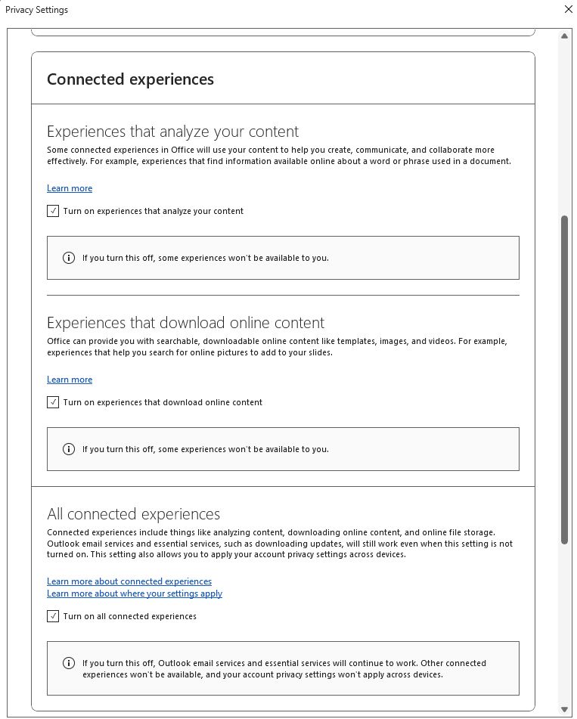Click the X to close Privacy Settings
Viewport: 577px width, 719px height.
coord(568,9)
